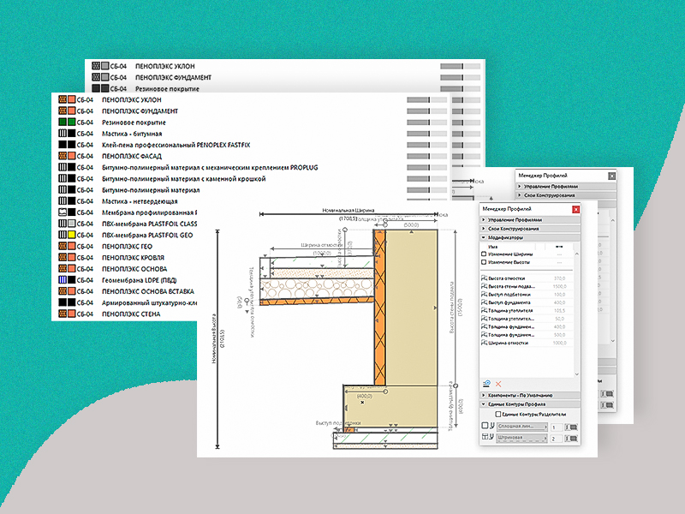Click the Ширина отмостки modifier icon

485,343
